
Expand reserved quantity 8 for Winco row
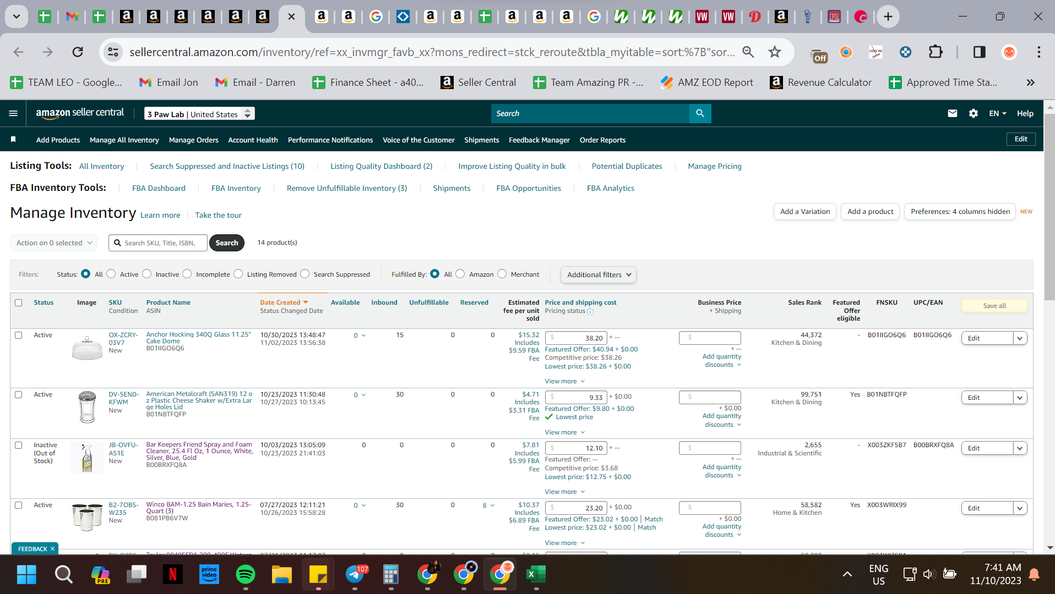point(488,505)
